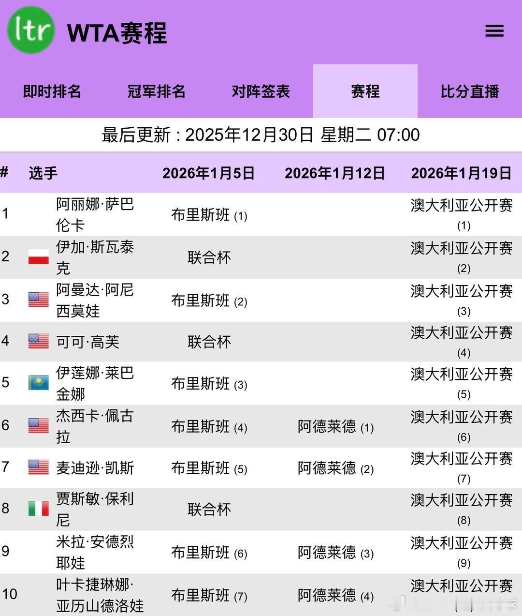This screenshot has height=616, width=522.
Task: Click 澳大利亚公开赛 (8) entry
Action: tap(462, 509)
